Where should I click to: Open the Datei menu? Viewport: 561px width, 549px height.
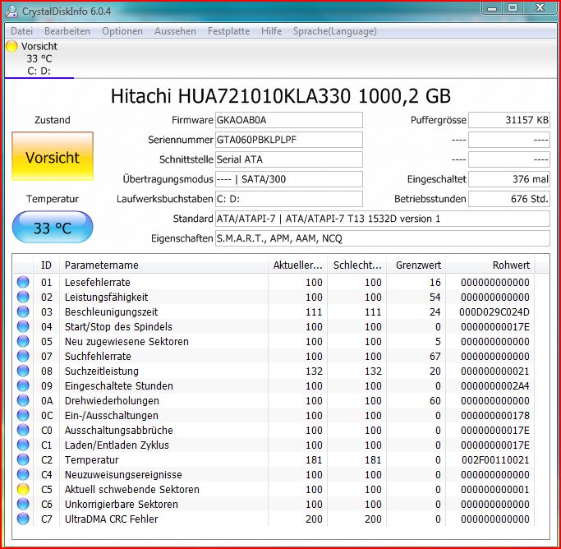click(x=21, y=31)
